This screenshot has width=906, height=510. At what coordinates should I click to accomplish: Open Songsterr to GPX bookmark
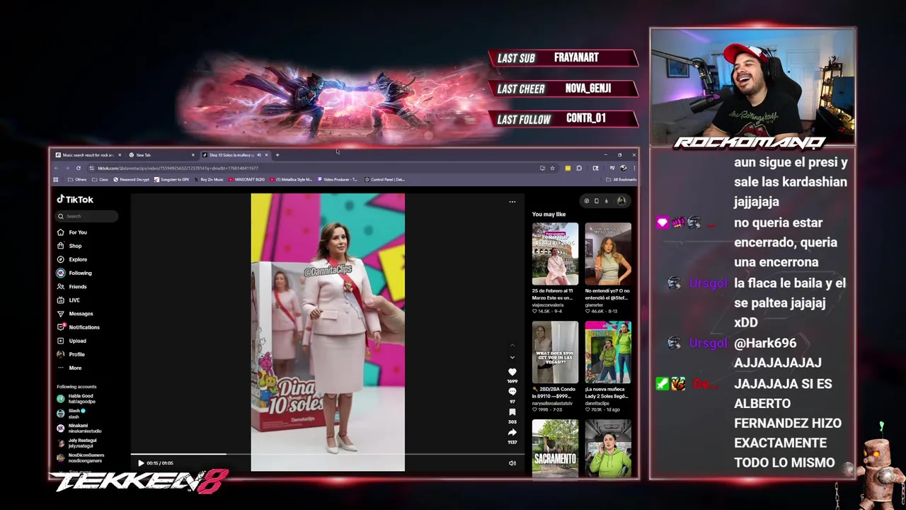[x=172, y=180]
